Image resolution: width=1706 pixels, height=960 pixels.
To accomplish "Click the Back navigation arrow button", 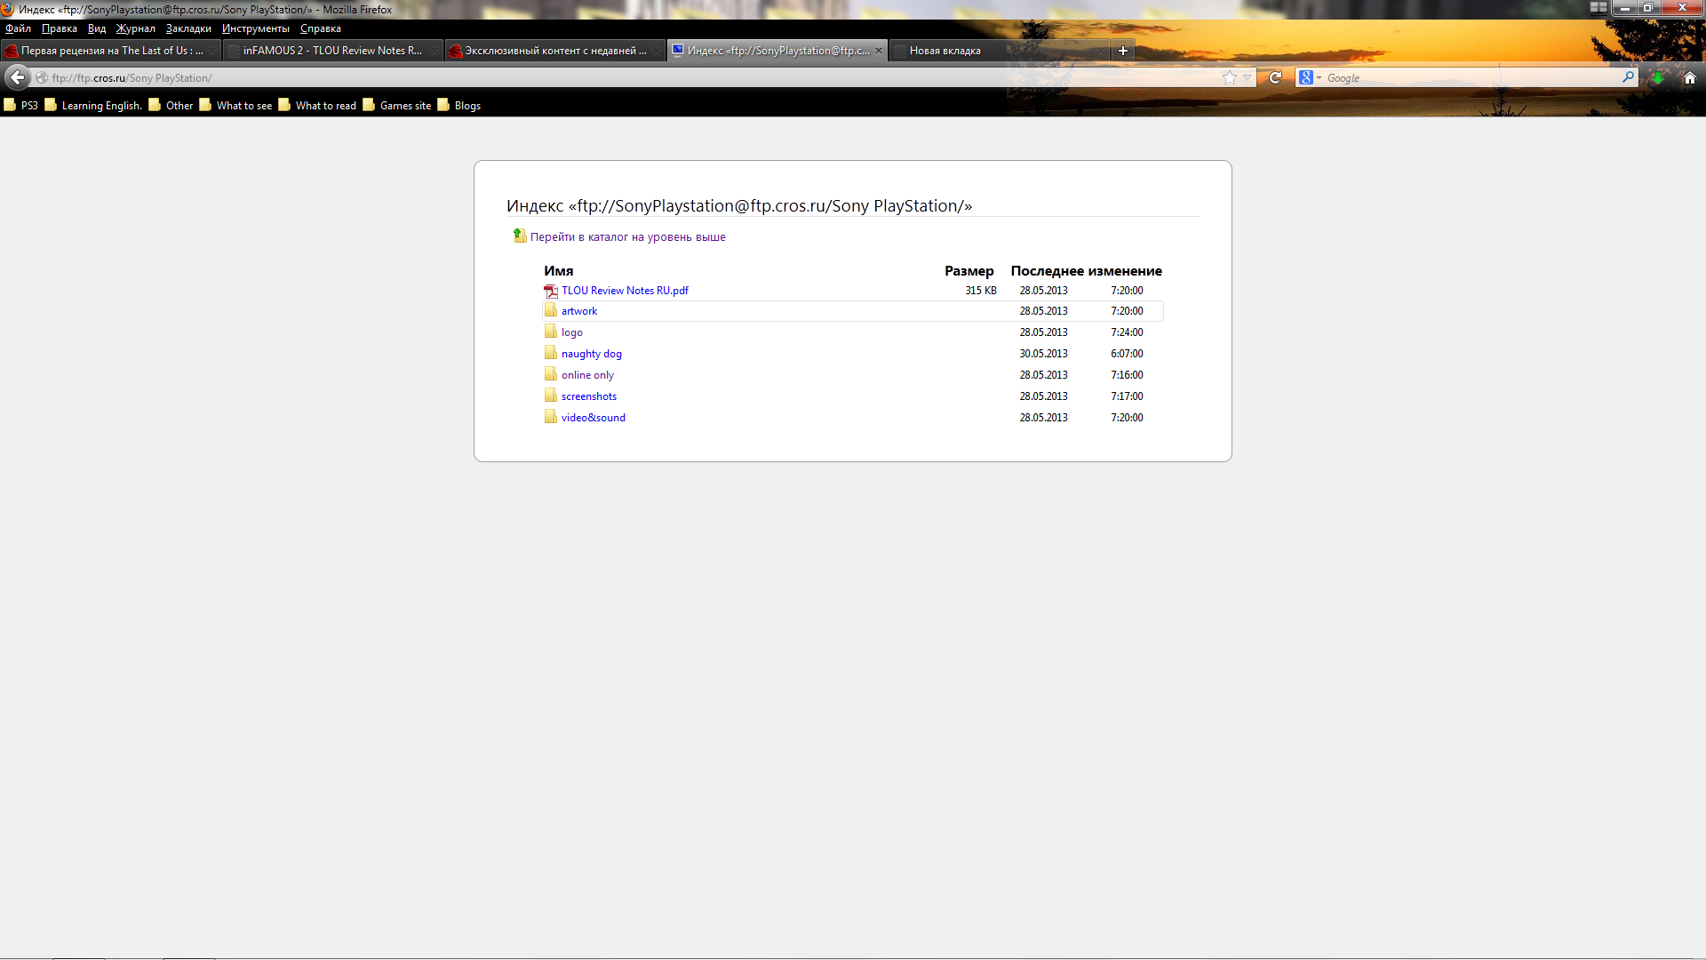I will click(17, 77).
